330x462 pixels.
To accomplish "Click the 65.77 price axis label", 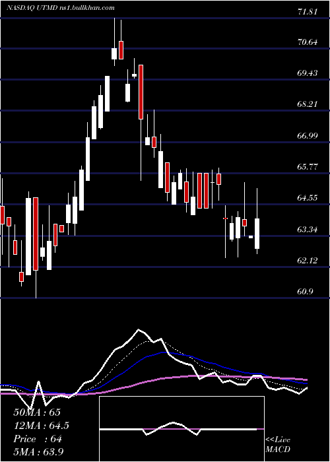I will (308, 167).
